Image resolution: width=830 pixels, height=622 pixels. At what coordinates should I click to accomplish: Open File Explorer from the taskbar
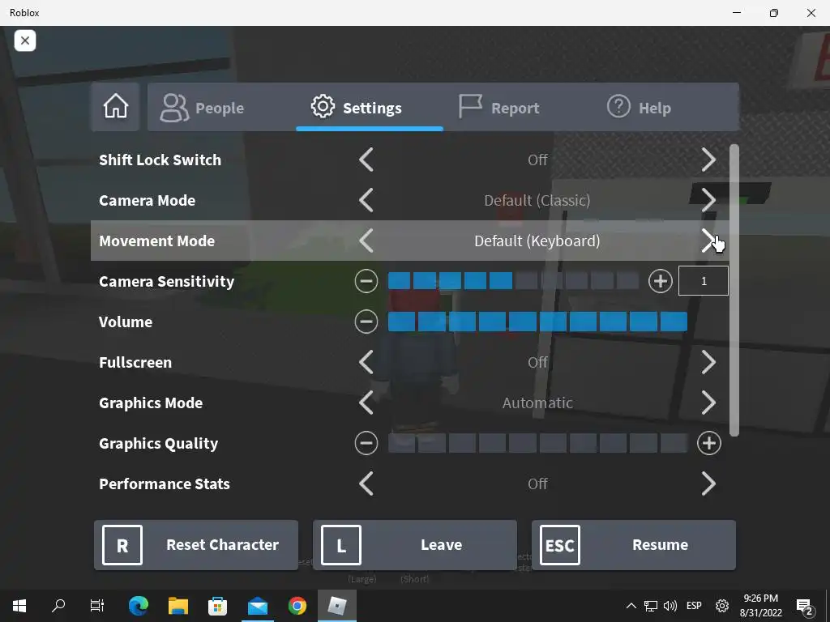click(x=178, y=606)
